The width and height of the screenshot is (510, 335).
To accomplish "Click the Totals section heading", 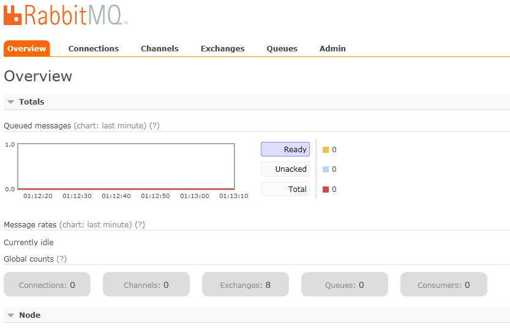I will 32,102.
